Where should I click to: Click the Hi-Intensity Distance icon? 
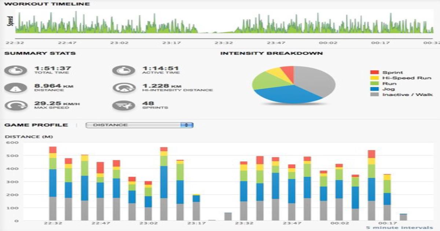click(x=124, y=88)
